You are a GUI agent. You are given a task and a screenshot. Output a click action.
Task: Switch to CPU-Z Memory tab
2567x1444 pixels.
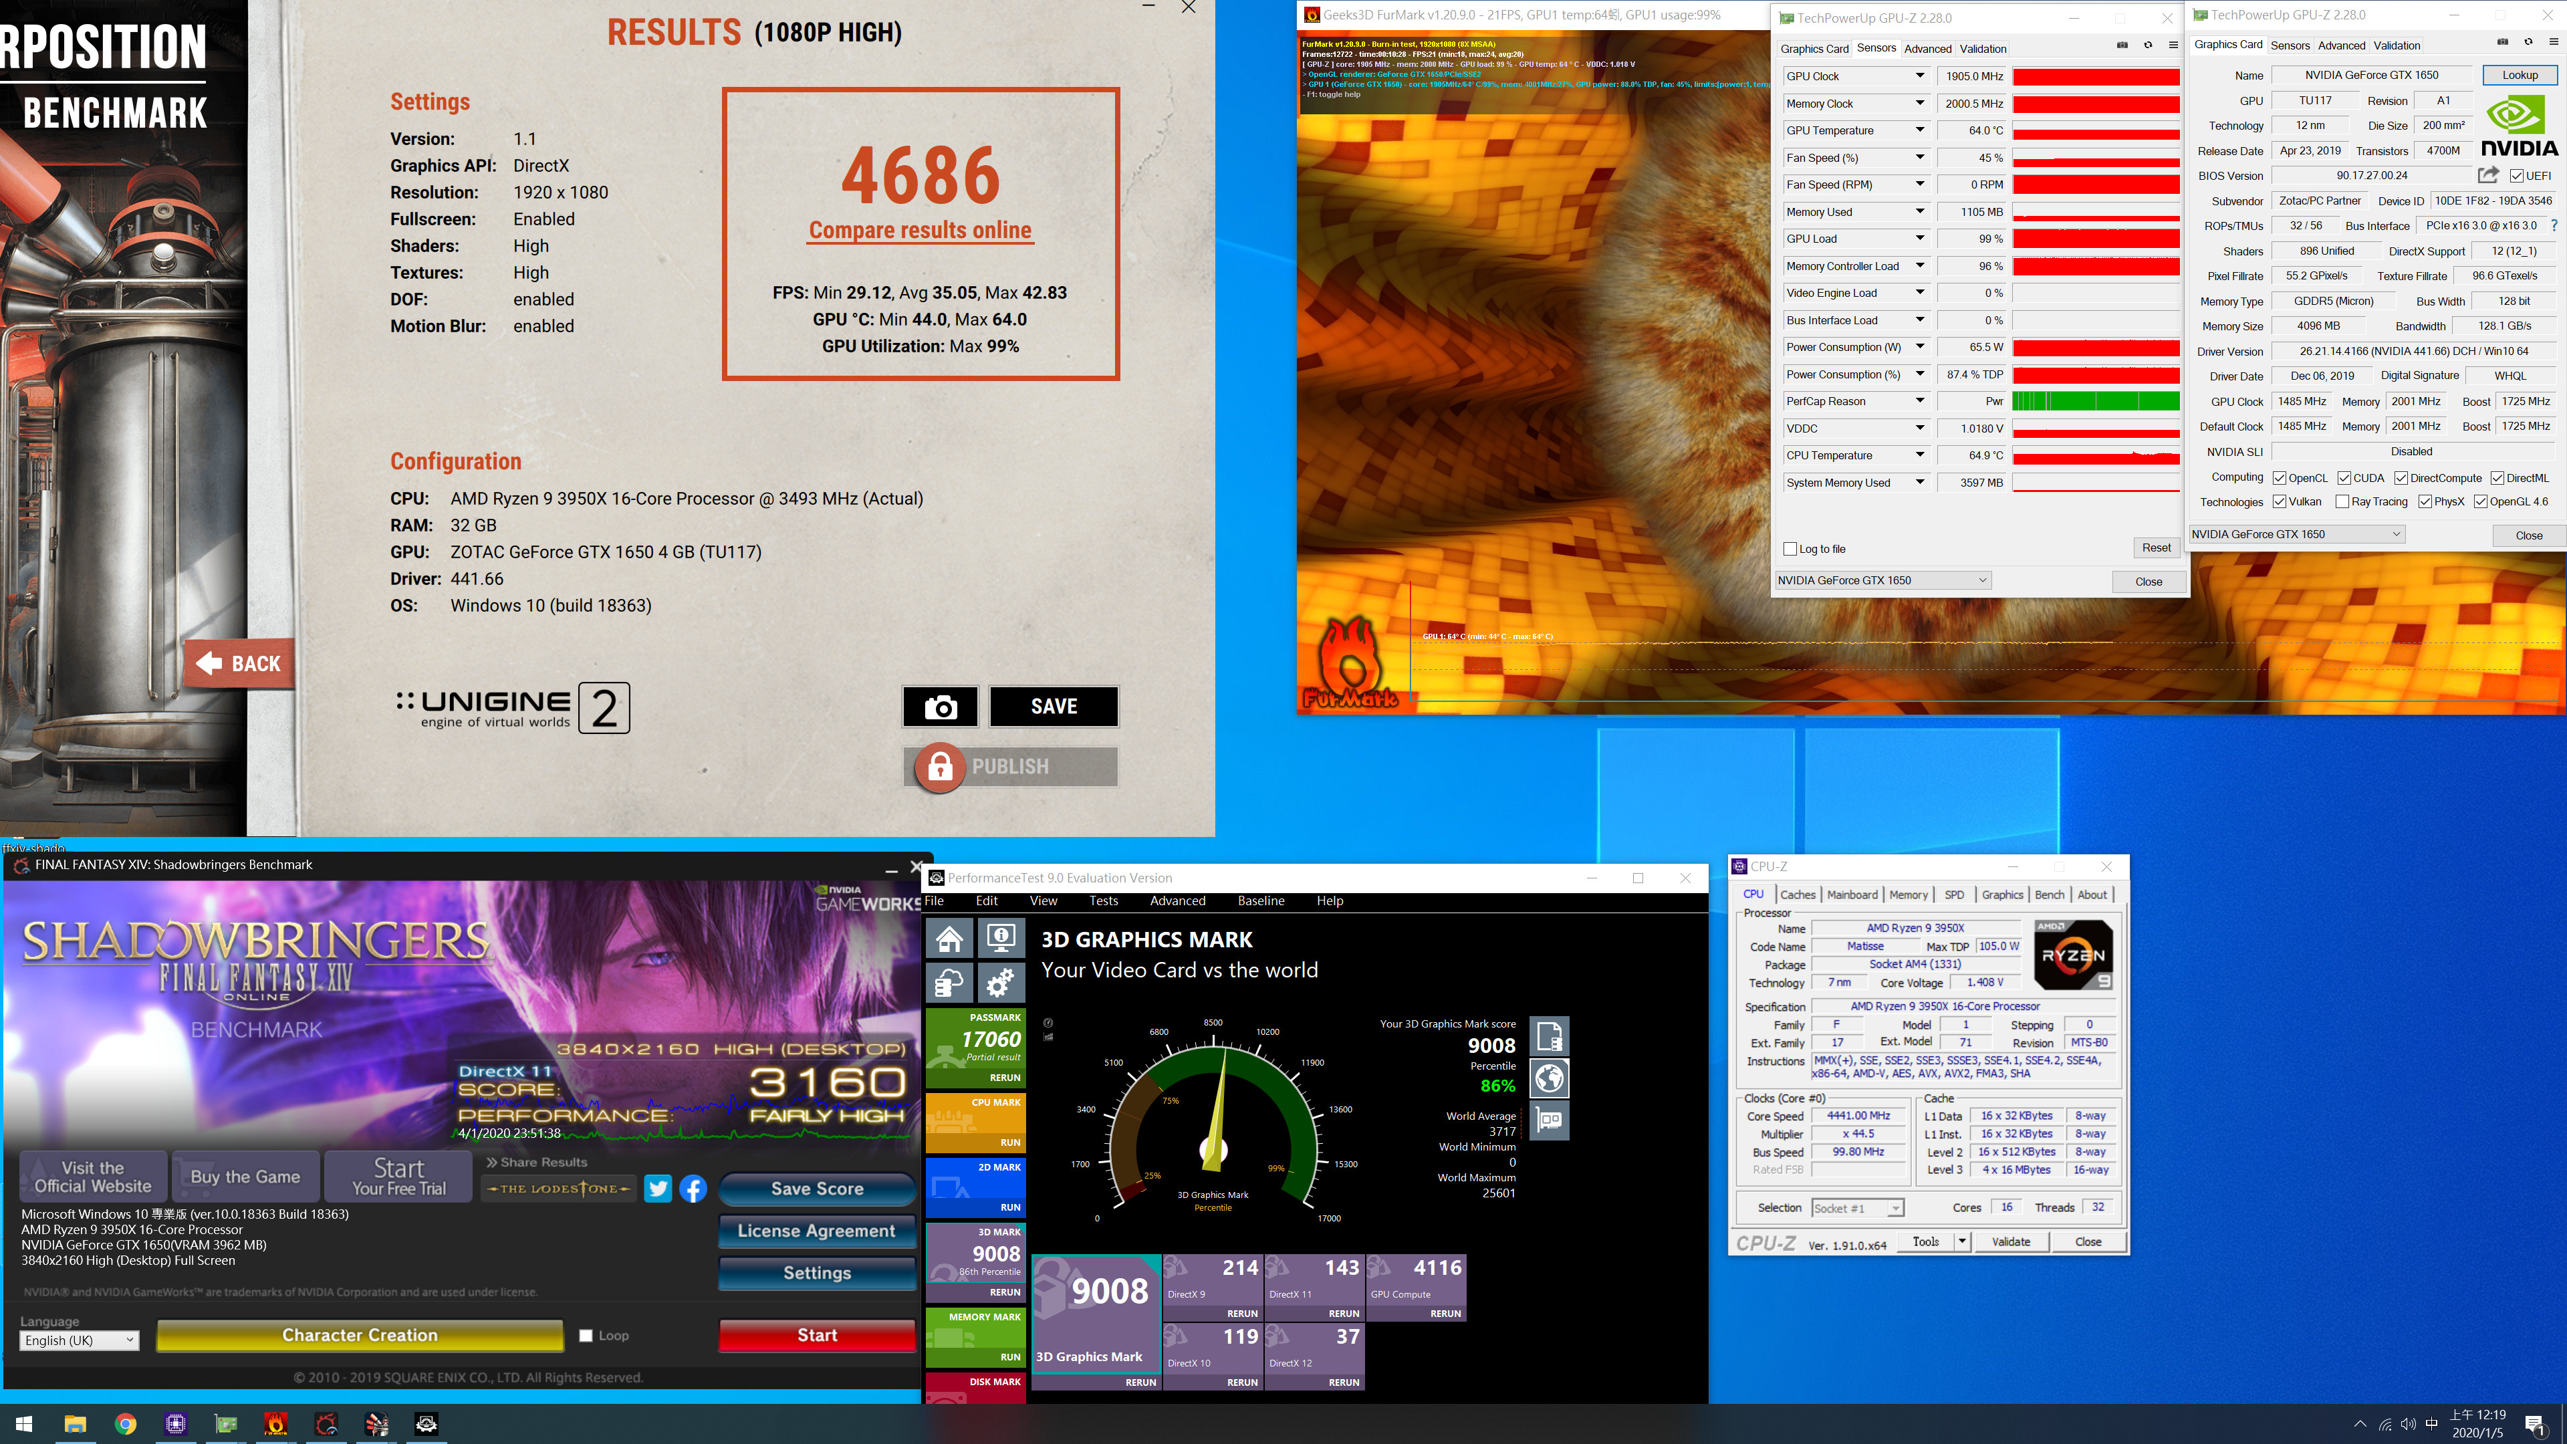(1909, 895)
